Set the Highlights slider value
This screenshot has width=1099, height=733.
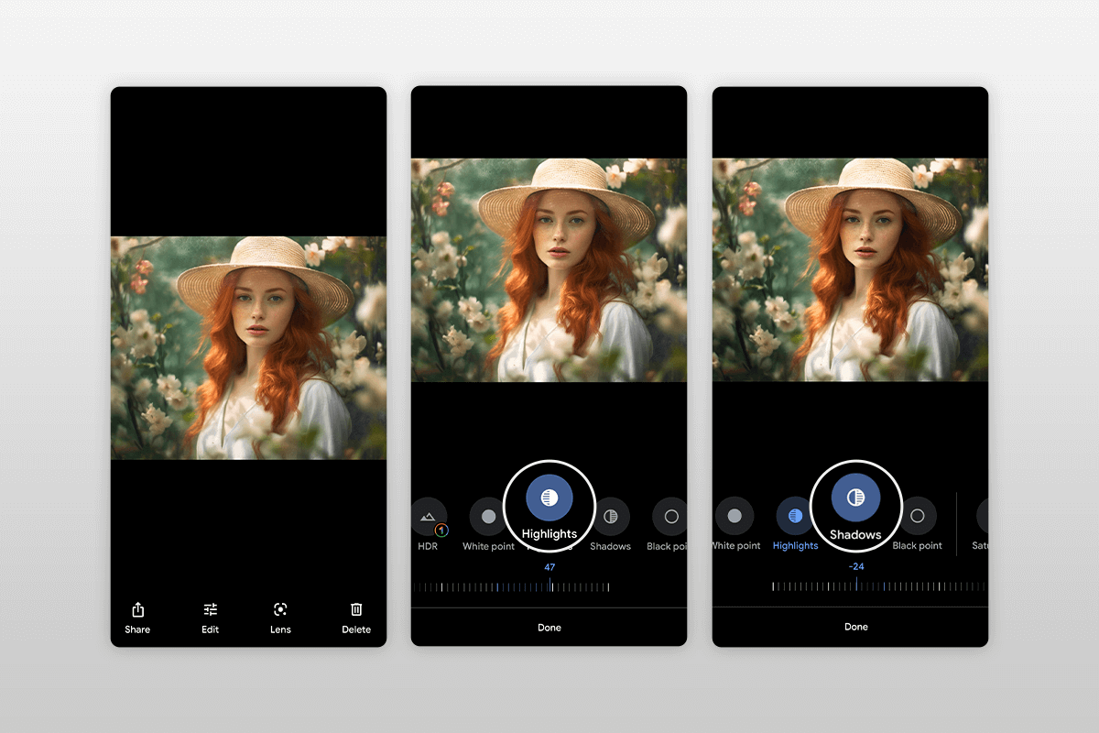click(x=549, y=586)
